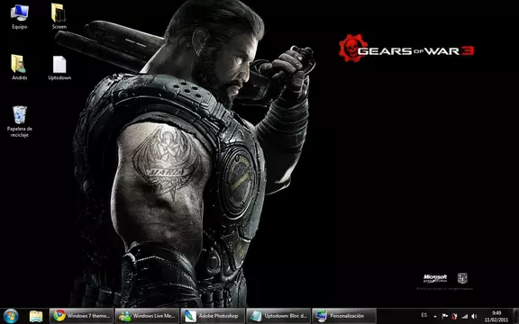Select the Uptodown file on the desktop
The height and width of the screenshot is (324, 519).
coord(59,67)
